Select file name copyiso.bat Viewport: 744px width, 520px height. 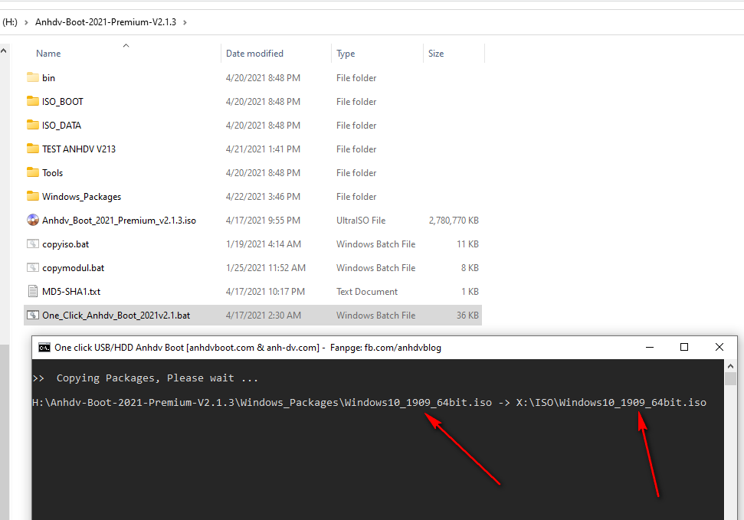[x=65, y=244]
